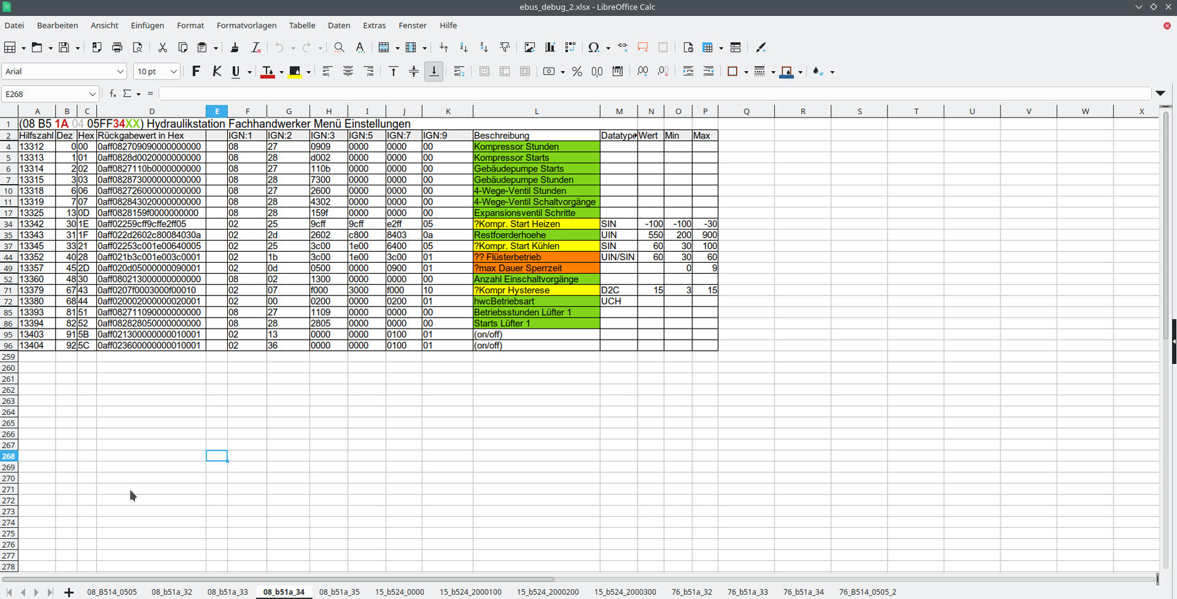The height and width of the screenshot is (599, 1177).
Task: Expand the formula bar with the arrow
Action: pyautogui.click(x=1160, y=93)
